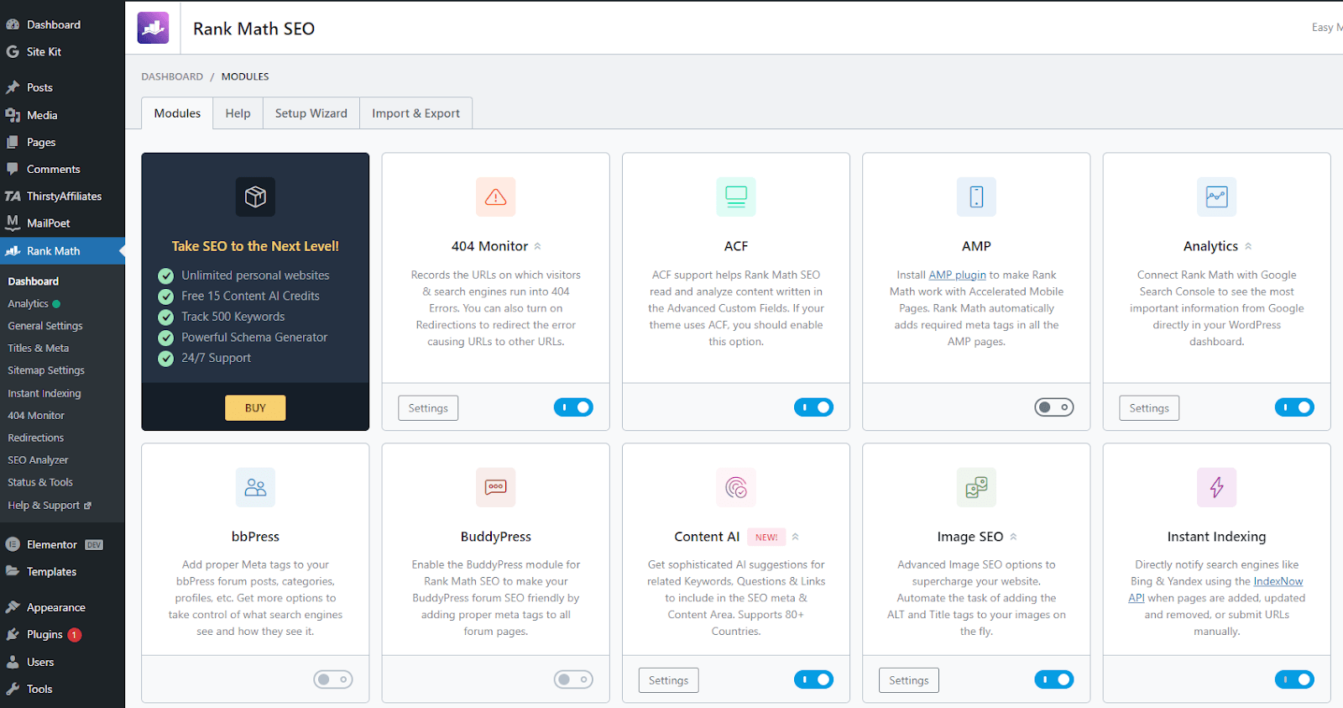Open the Import & Export tab

pos(415,113)
